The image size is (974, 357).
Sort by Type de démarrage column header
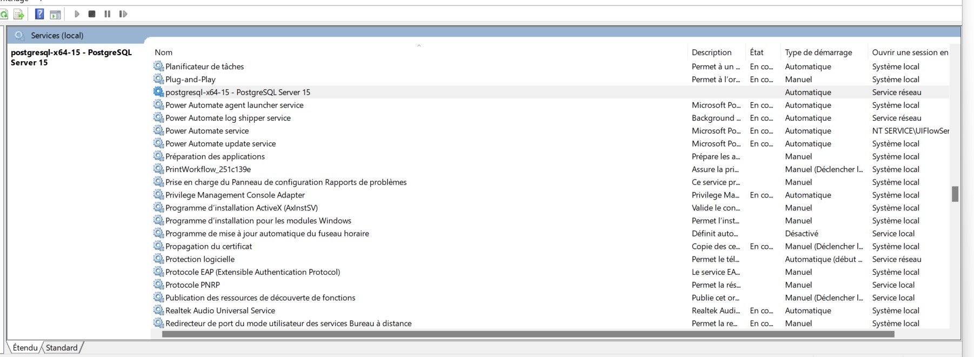tap(818, 52)
